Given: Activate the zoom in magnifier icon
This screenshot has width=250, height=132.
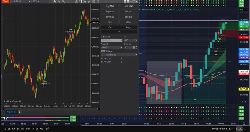Looking at the screenshot, I should click(63, 1).
